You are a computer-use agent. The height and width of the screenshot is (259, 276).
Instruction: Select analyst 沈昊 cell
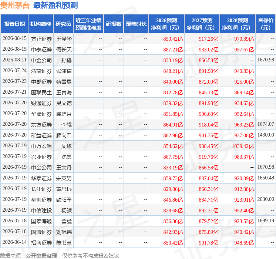[67, 157]
